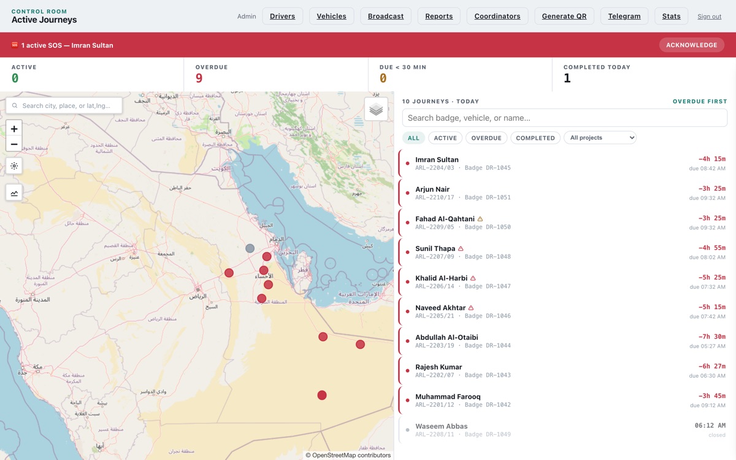736x460 pixels.
Task: Open Fahad Al-Qahtani journey row
Action: (564, 223)
